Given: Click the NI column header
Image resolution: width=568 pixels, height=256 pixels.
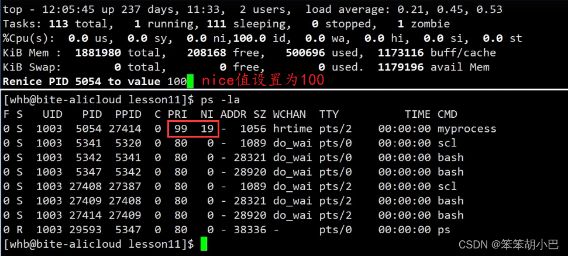Looking at the screenshot, I should coord(207,114).
